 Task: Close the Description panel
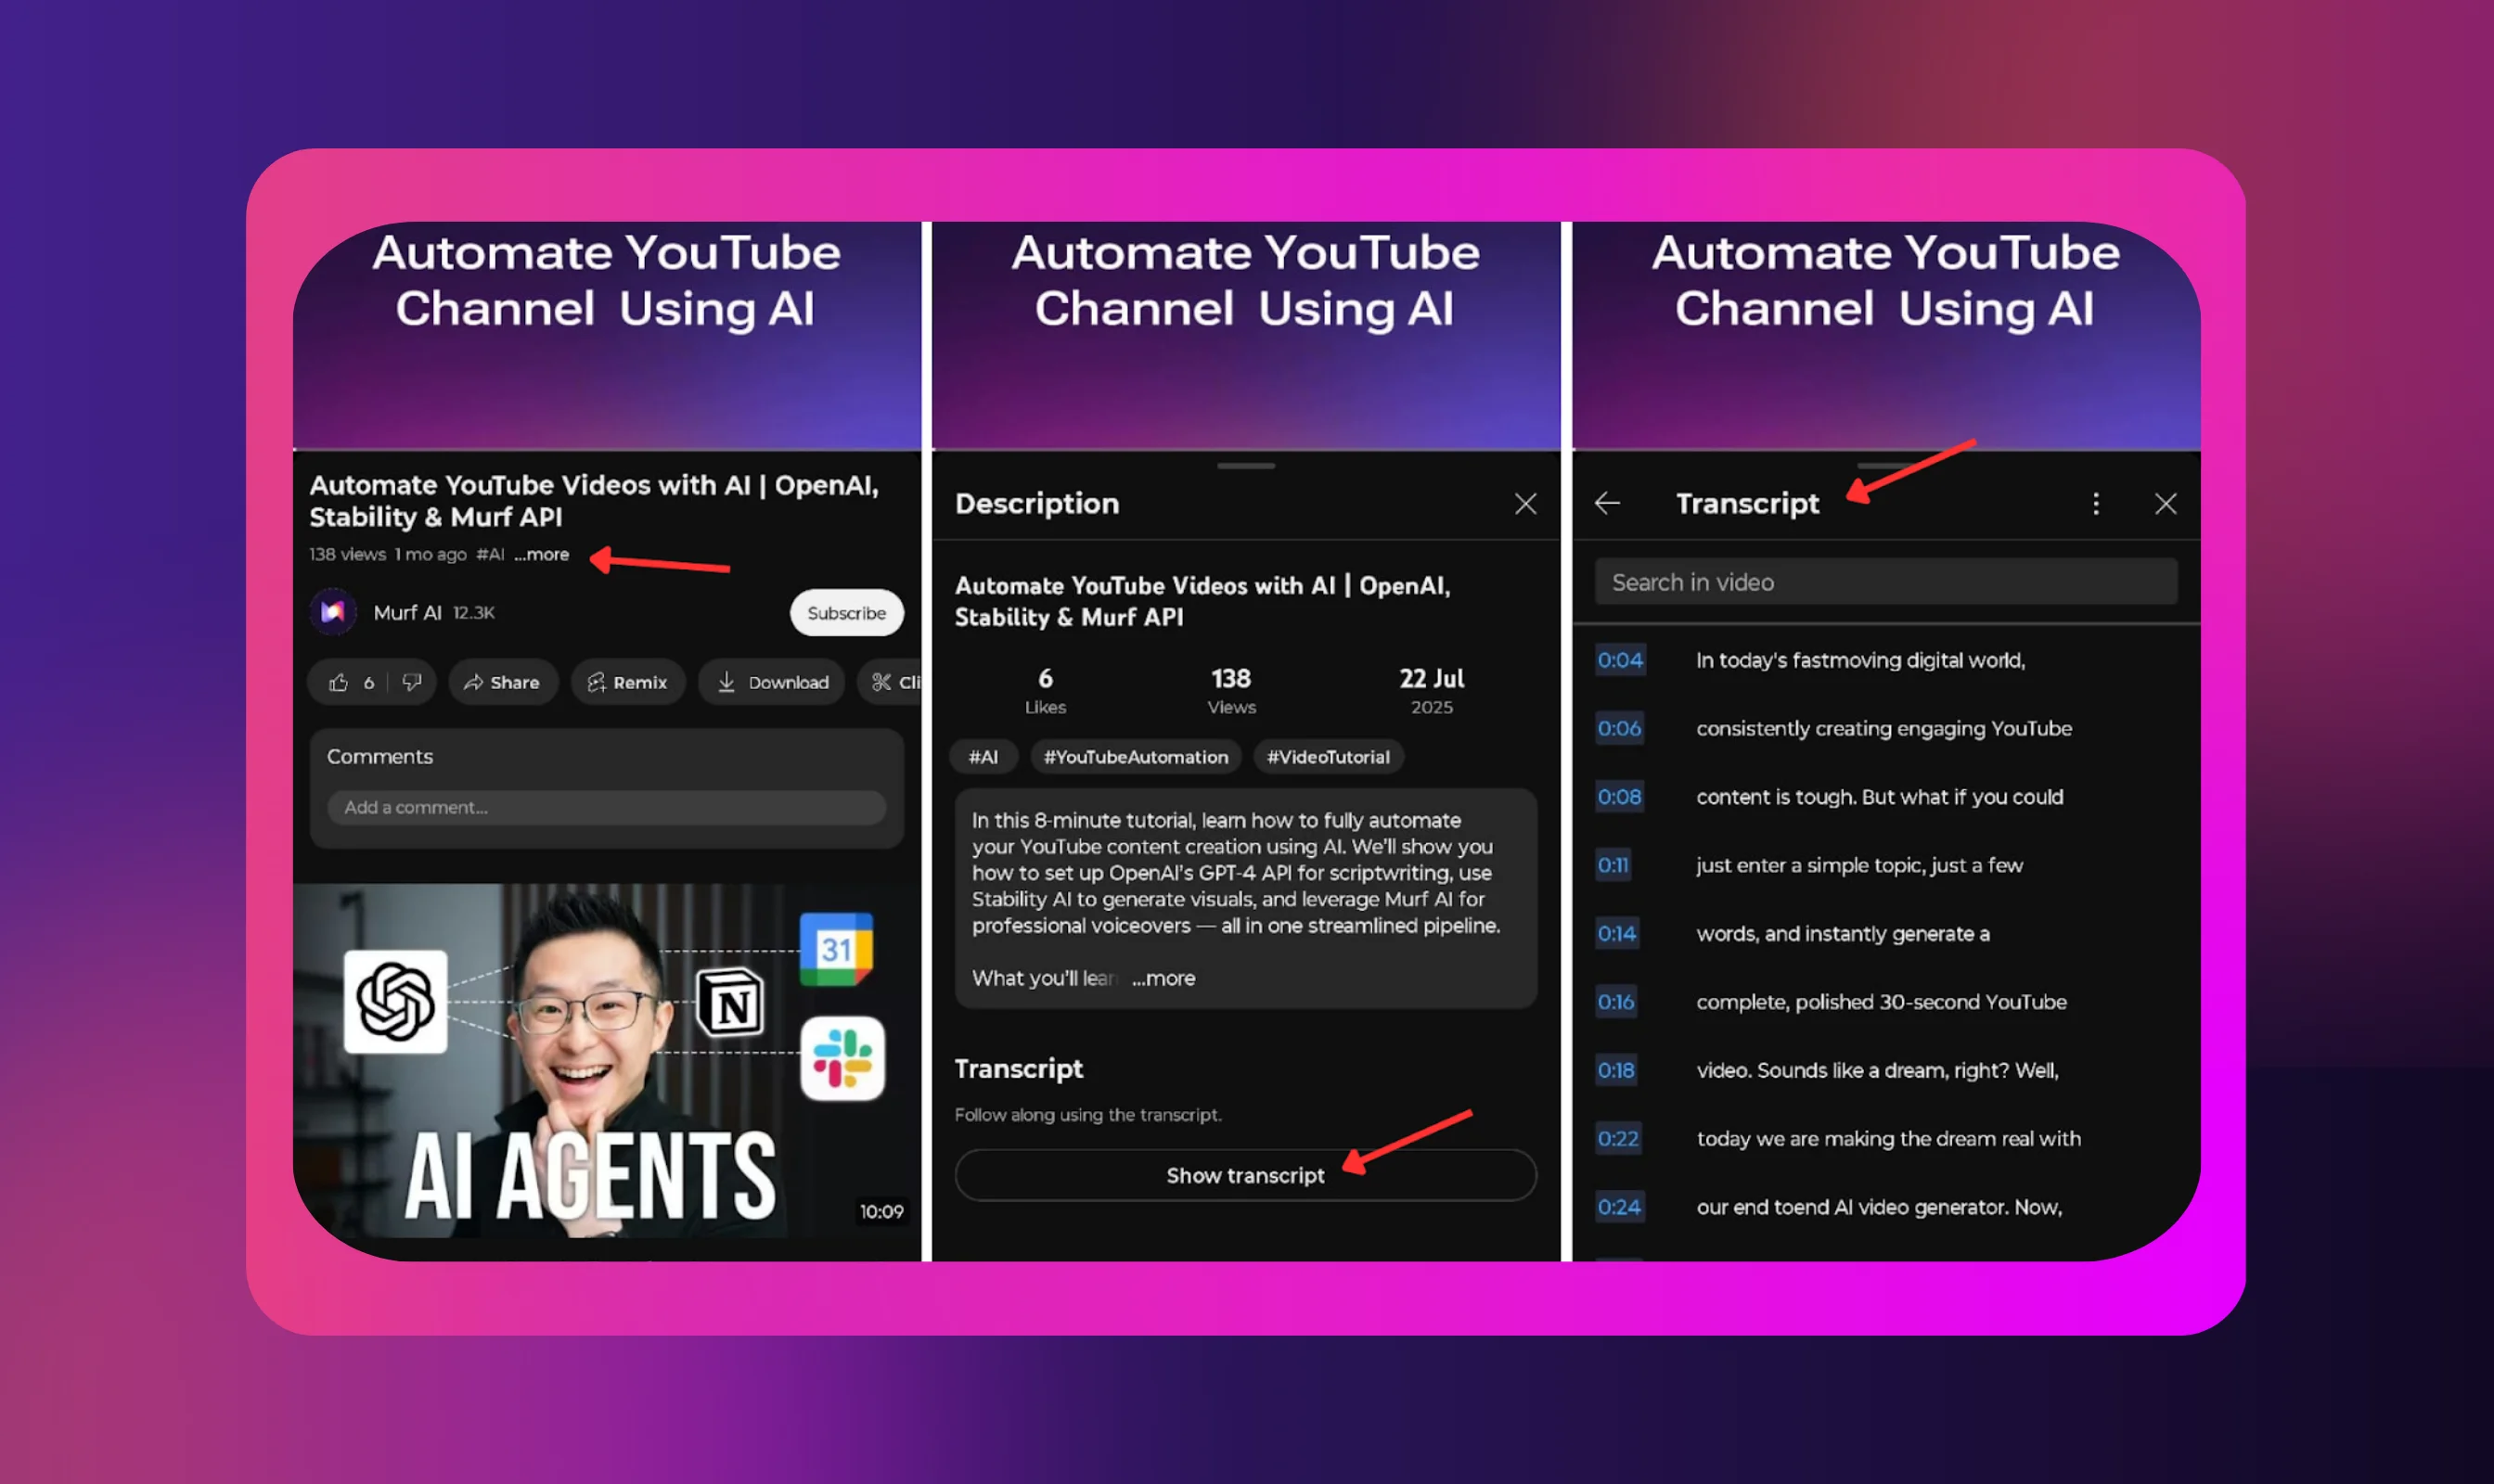pos(1524,503)
